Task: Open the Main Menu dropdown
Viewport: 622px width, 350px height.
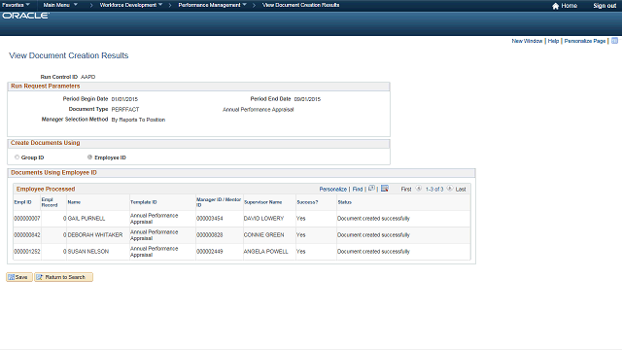Action: 60,5
